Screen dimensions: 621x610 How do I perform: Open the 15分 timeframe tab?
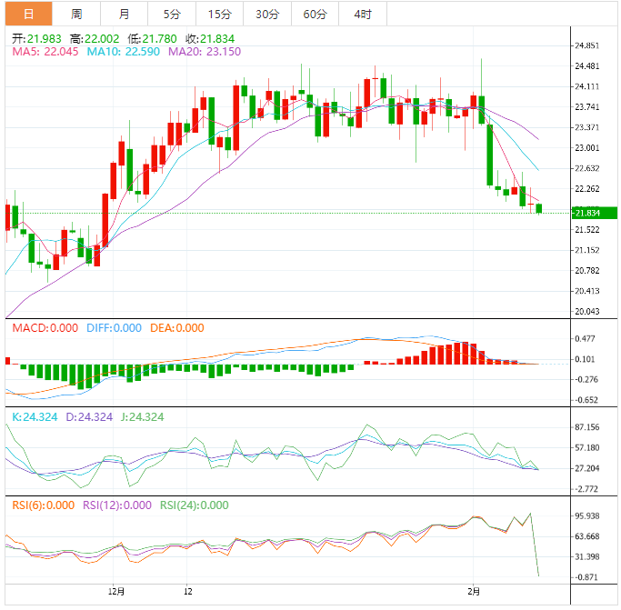tap(220, 14)
